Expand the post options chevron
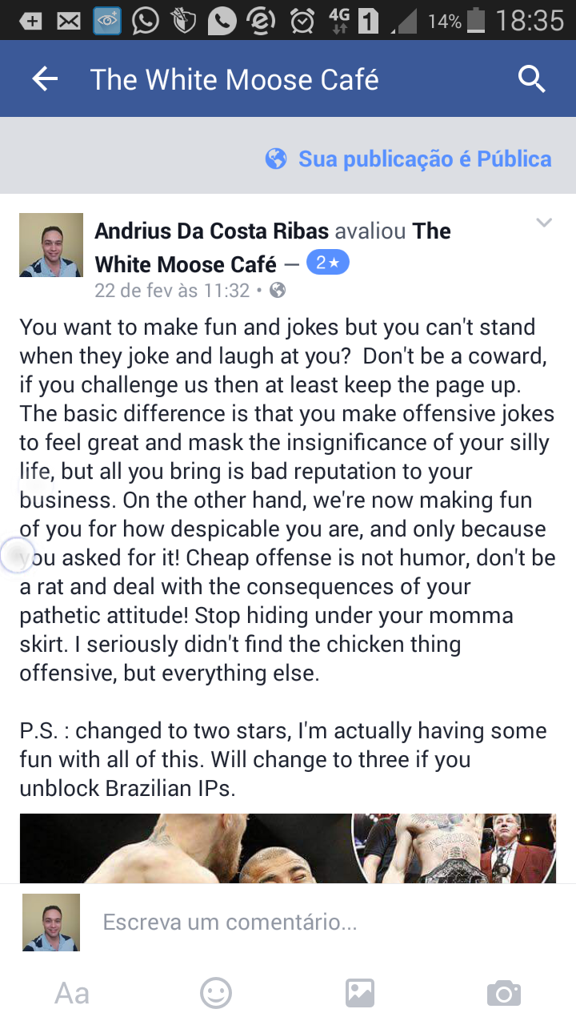Image resolution: width=576 pixels, height=1025 pixels. click(x=544, y=223)
